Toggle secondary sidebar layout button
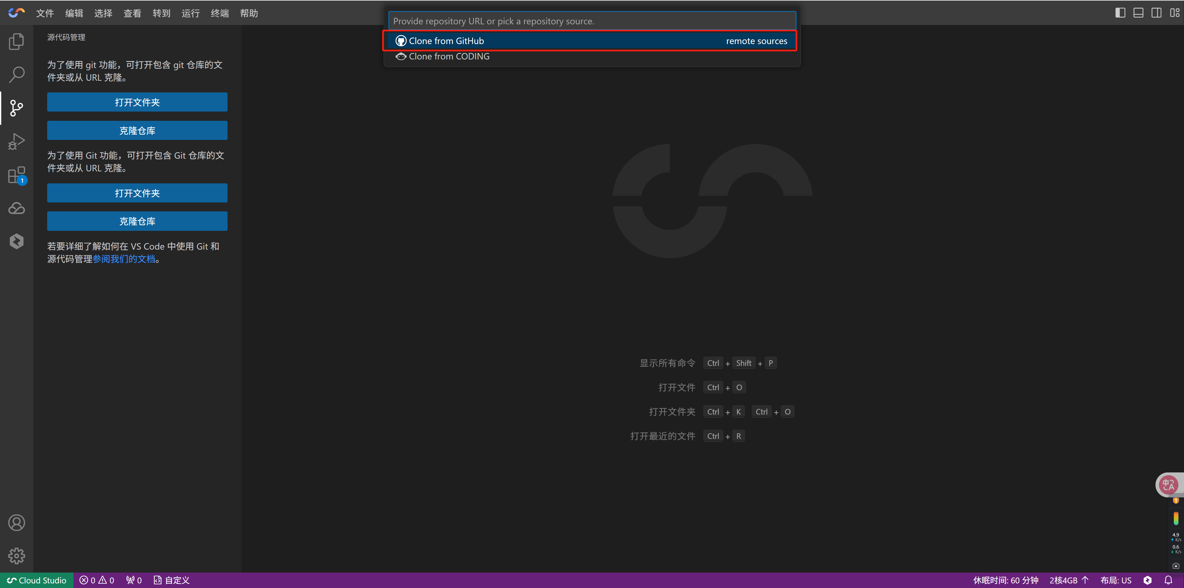Image resolution: width=1184 pixels, height=588 pixels. (x=1156, y=13)
